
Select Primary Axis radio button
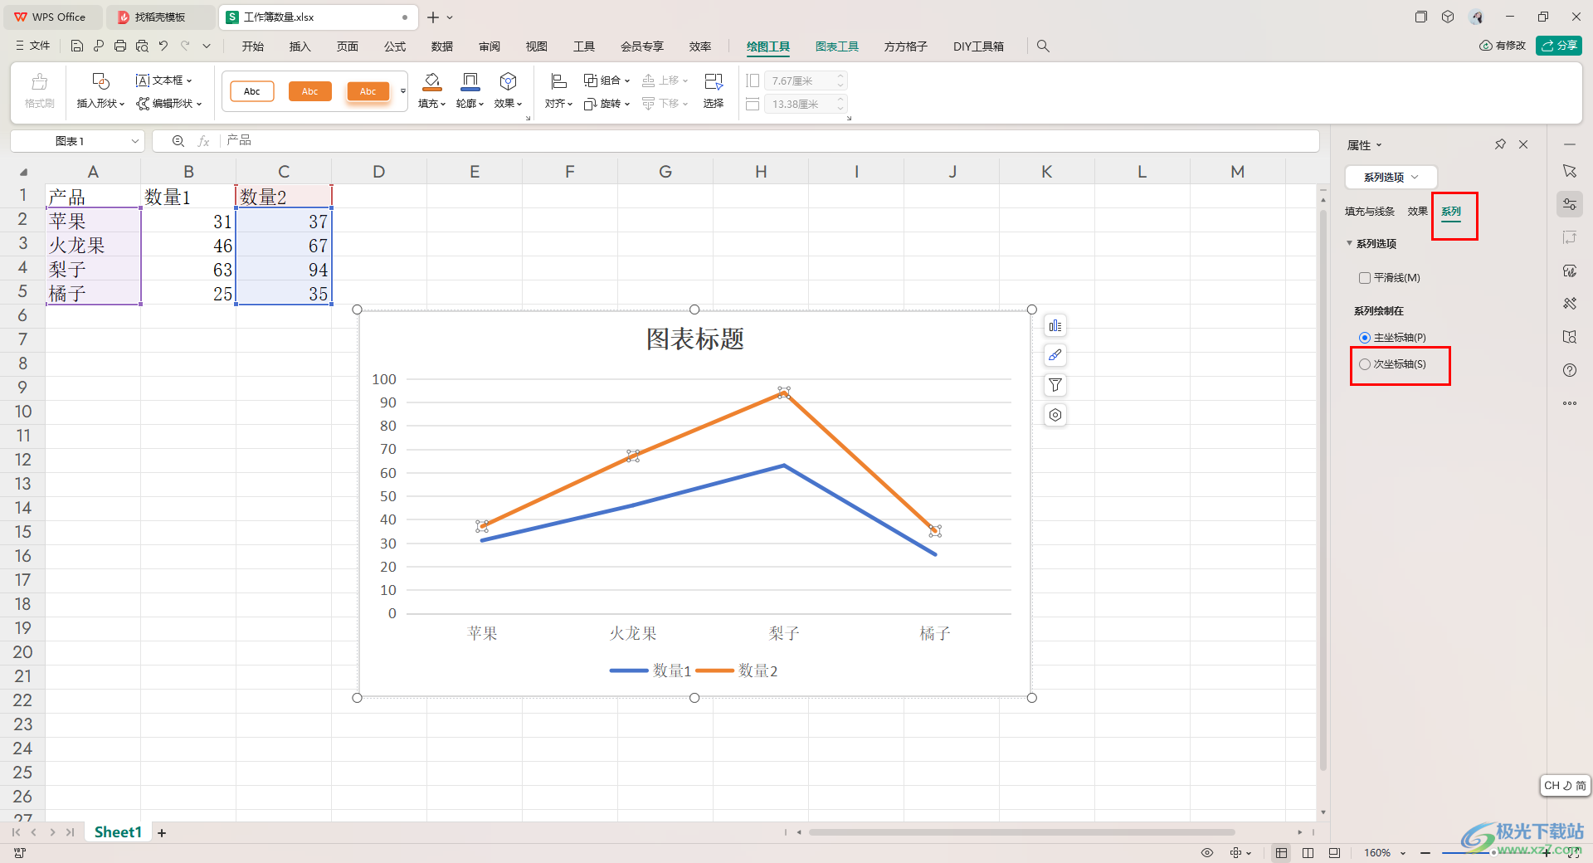click(1365, 338)
